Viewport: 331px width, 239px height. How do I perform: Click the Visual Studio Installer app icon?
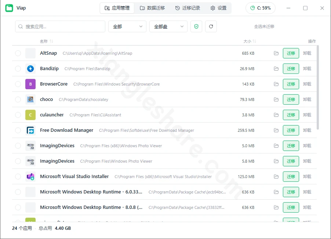[30, 177]
